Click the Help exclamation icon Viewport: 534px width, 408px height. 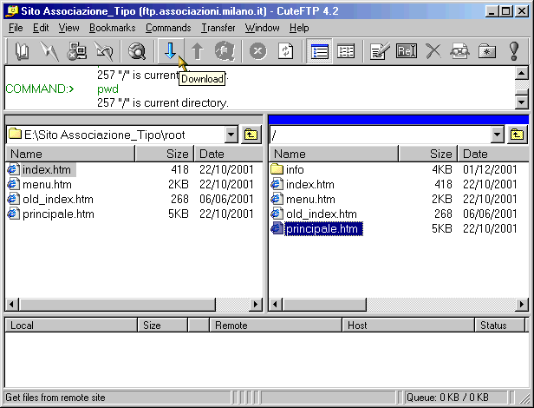[x=514, y=51]
